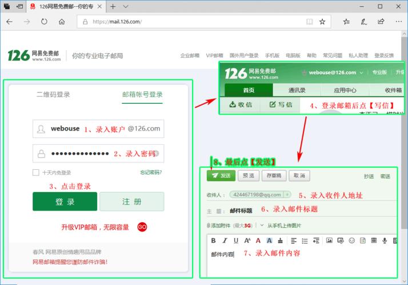The height and width of the screenshot is (285, 408).
Task: Click the microphone voice icon
Action: pyautogui.click(x=385, y=241)
